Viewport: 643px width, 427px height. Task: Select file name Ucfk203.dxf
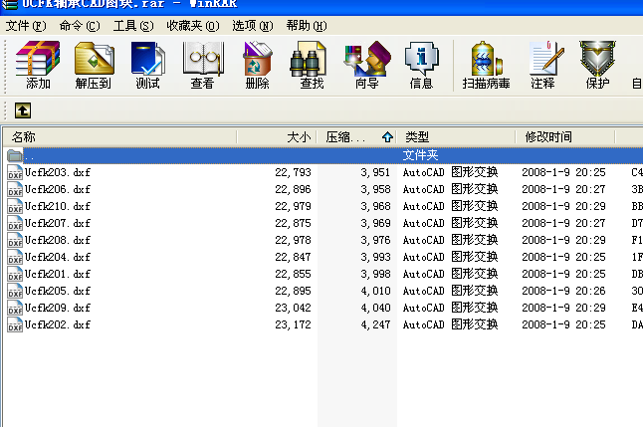pos(58,172)
